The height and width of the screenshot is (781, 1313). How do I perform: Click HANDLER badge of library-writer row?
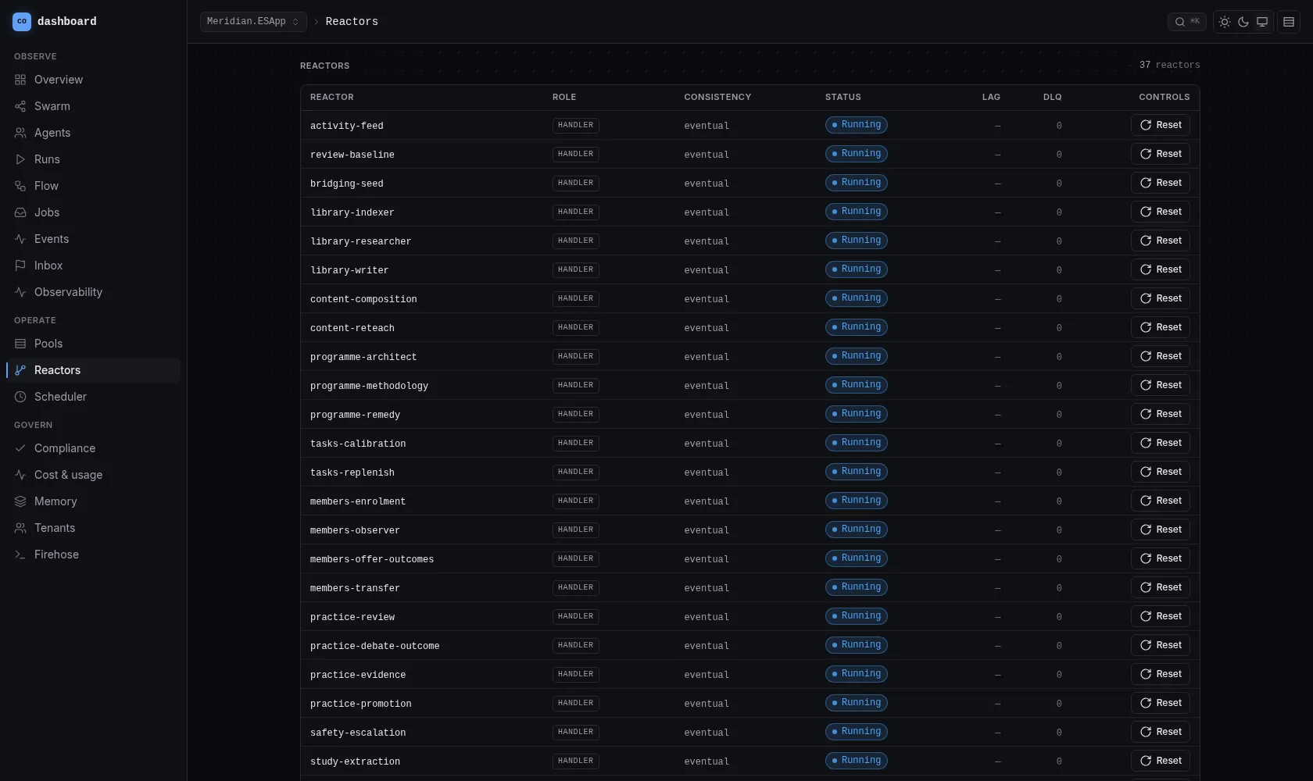point(575,269)
